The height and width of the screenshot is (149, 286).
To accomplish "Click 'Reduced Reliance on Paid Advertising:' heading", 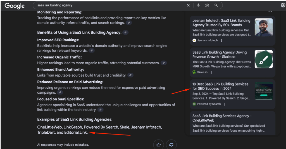I will [70, 82].
